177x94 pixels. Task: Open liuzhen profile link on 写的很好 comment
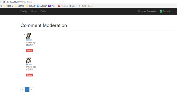pos(29,40)
